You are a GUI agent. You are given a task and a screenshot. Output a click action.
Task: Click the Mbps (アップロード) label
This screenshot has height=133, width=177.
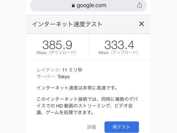pos(118,52)
